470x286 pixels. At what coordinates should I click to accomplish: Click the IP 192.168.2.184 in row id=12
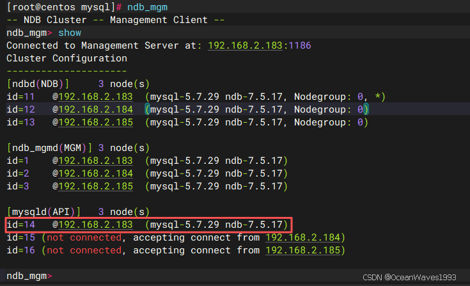tap(95, 109)
